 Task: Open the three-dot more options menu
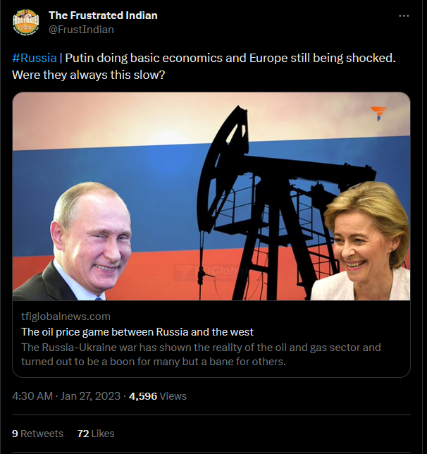404,16
